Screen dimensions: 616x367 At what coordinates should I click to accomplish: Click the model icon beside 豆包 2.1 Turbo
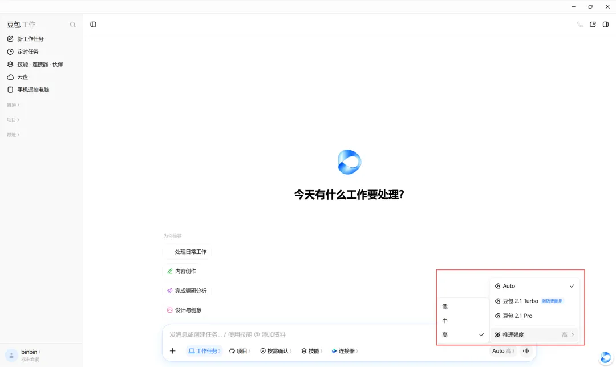pyautogui.click(x=498, y=301)
